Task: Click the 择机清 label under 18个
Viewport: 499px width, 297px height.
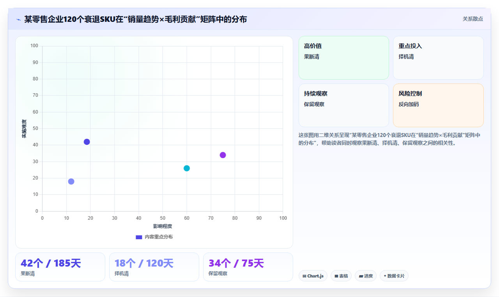Action: 122,274
